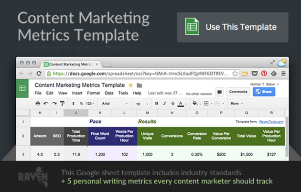The image size is (301, 192).
Task: Open the Chrome hamburger menu
Action: pos(283,74)
